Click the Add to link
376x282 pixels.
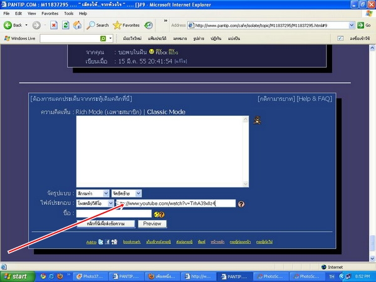[91, 242]
